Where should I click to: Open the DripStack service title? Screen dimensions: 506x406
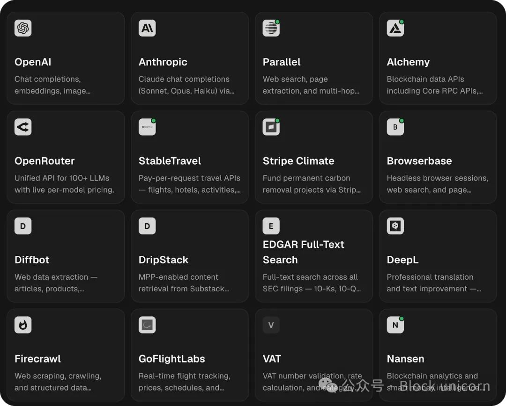pos(164,260)
